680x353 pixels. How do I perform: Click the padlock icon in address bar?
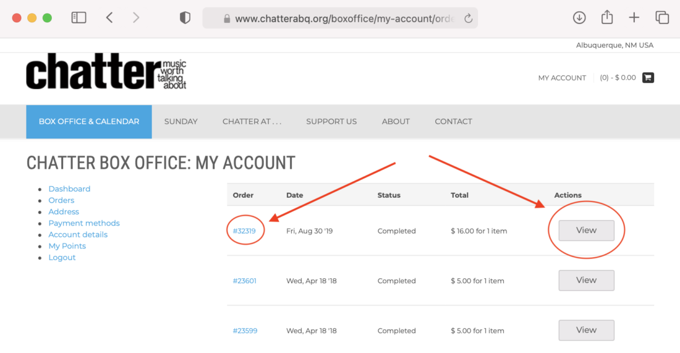point(226,19)
